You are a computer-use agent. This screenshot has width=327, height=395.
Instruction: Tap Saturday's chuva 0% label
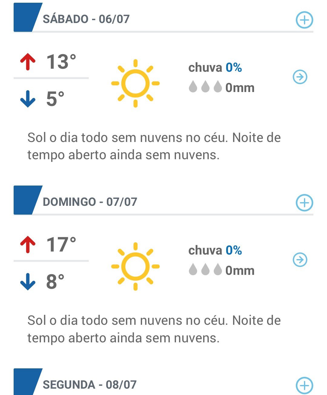point(215,67)
